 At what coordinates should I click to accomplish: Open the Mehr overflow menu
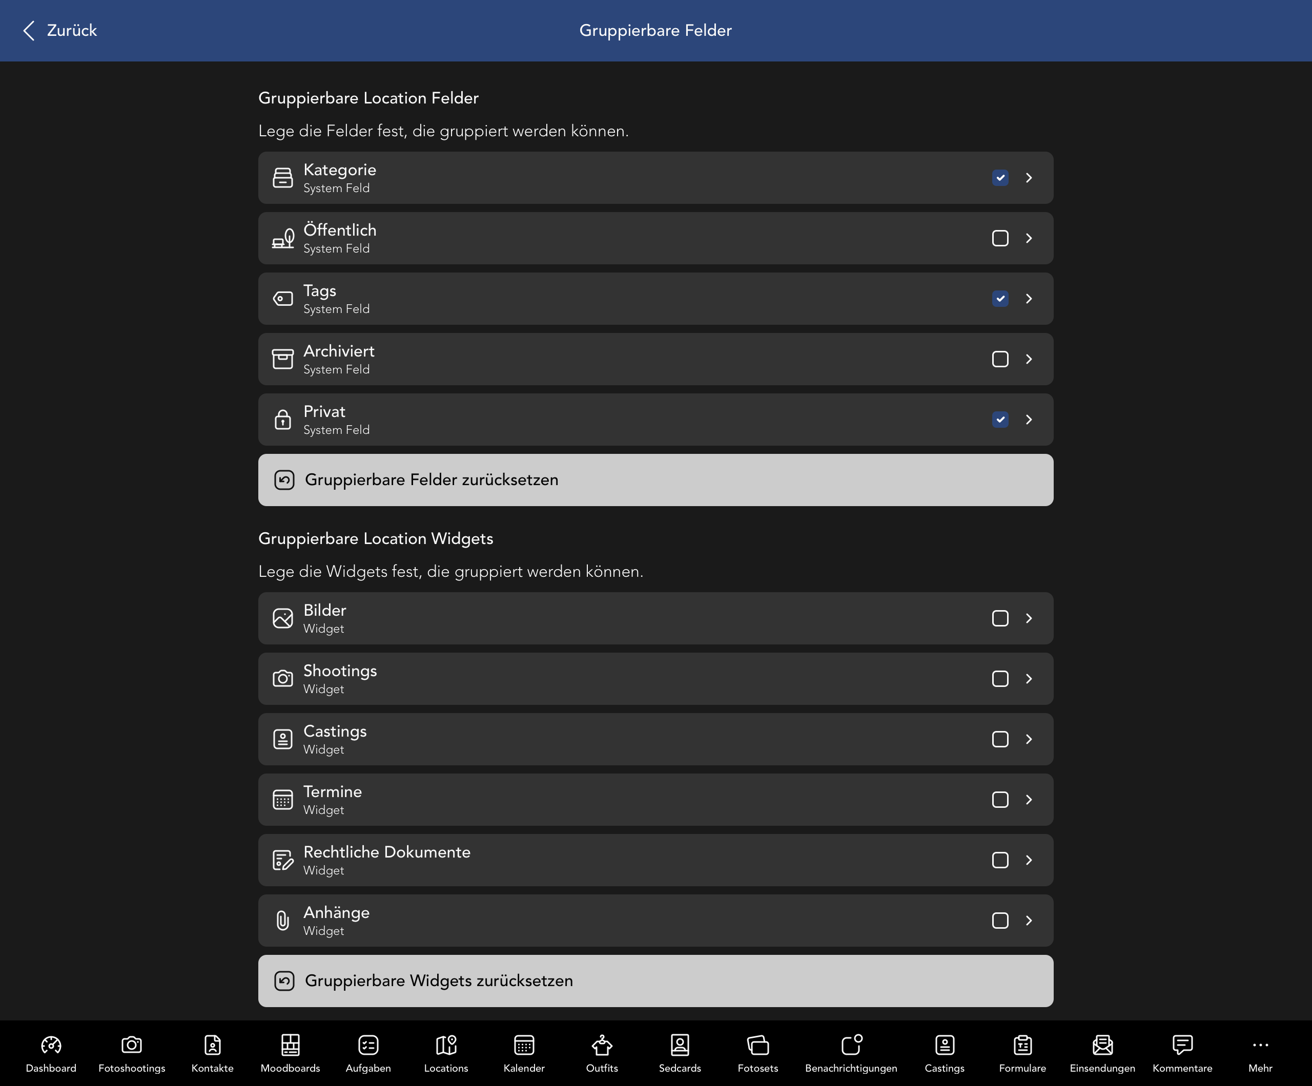point(1261,1053)
